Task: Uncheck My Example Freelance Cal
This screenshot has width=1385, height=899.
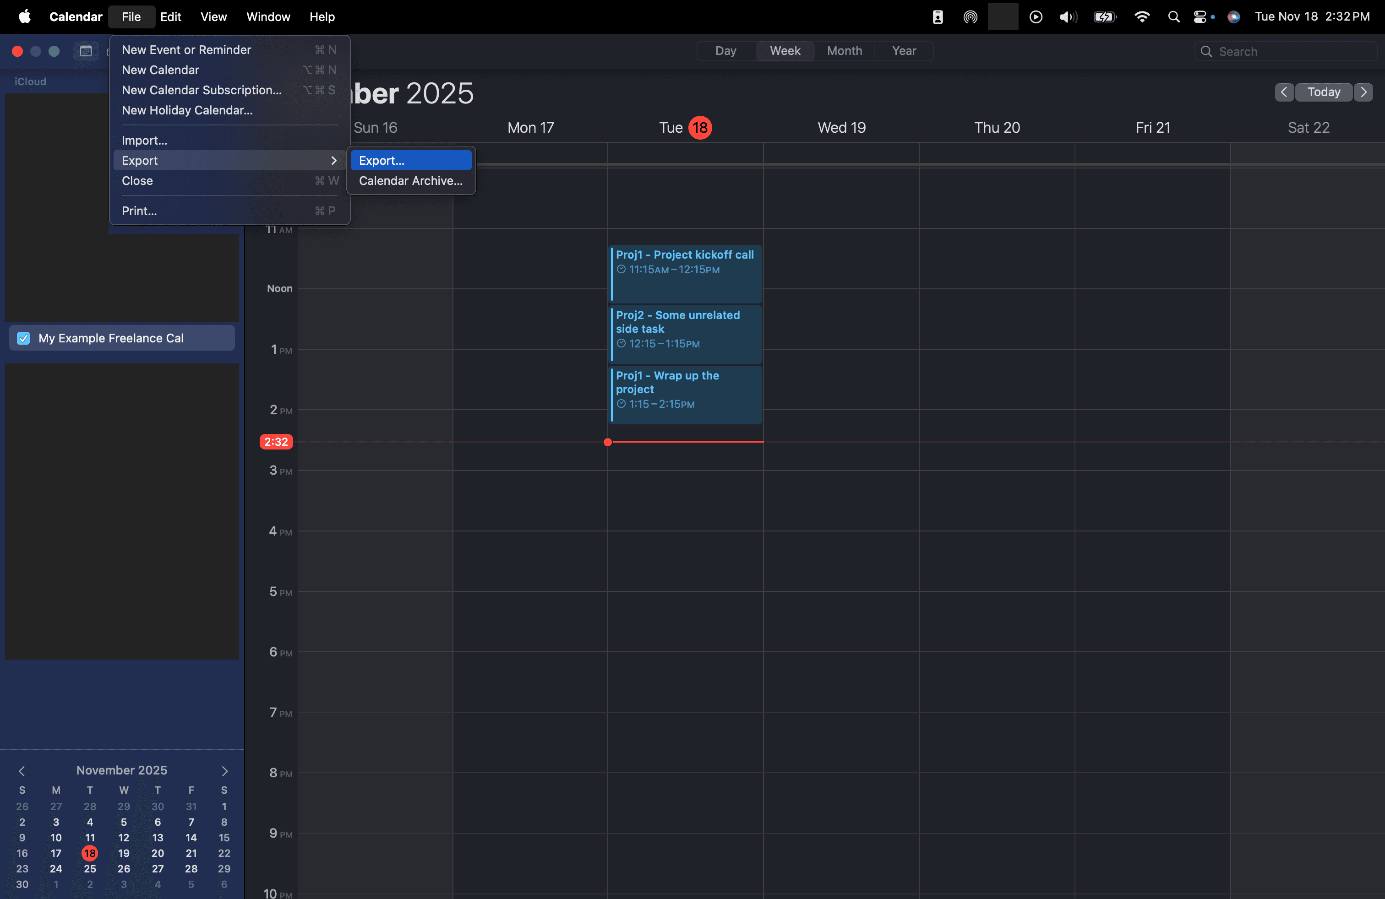Action: pos(23,338)
